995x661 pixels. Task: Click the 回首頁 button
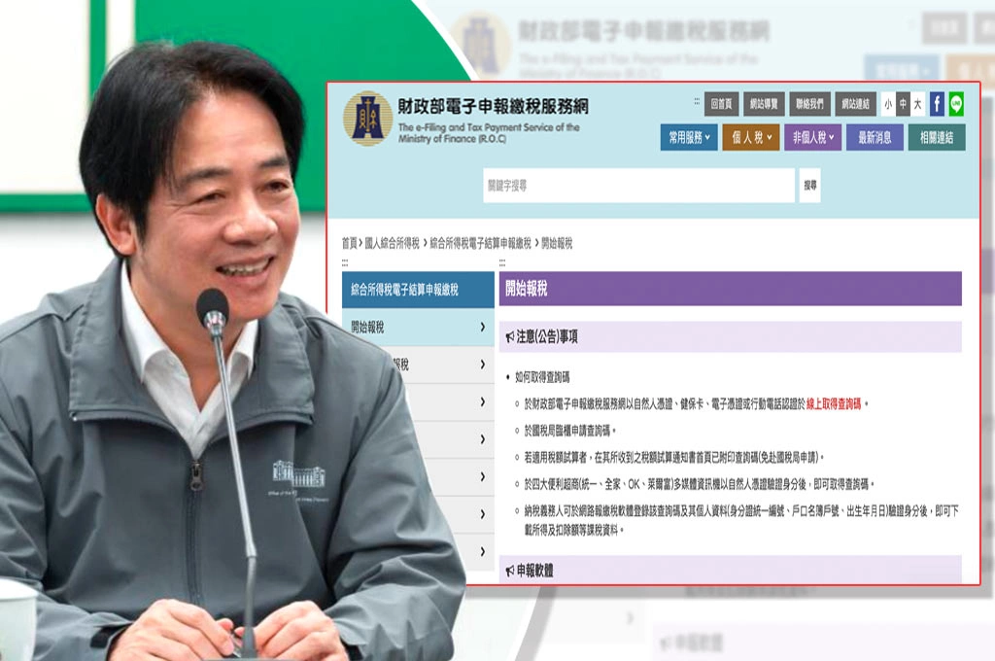[x=723, y=101]
